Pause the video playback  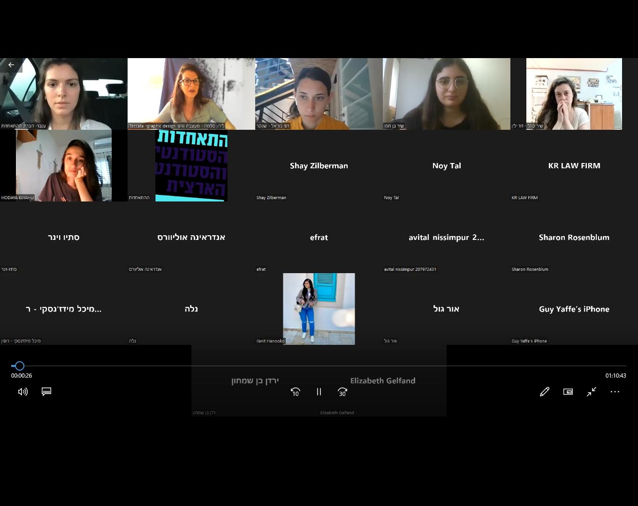tap(319, 392)
